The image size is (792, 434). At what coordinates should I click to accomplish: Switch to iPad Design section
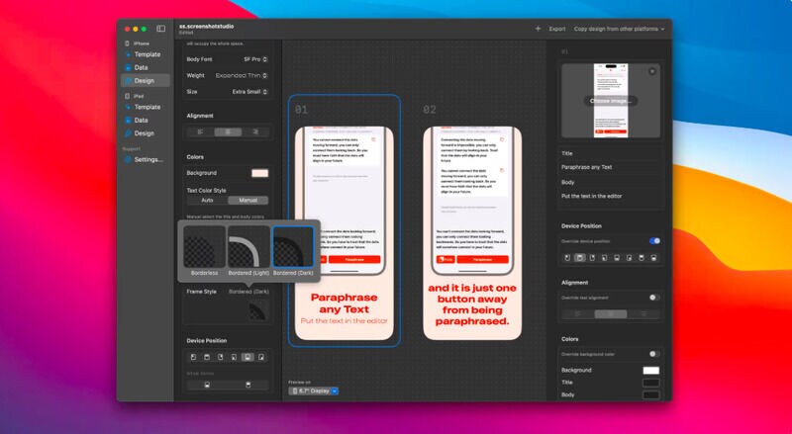point(144,132)
